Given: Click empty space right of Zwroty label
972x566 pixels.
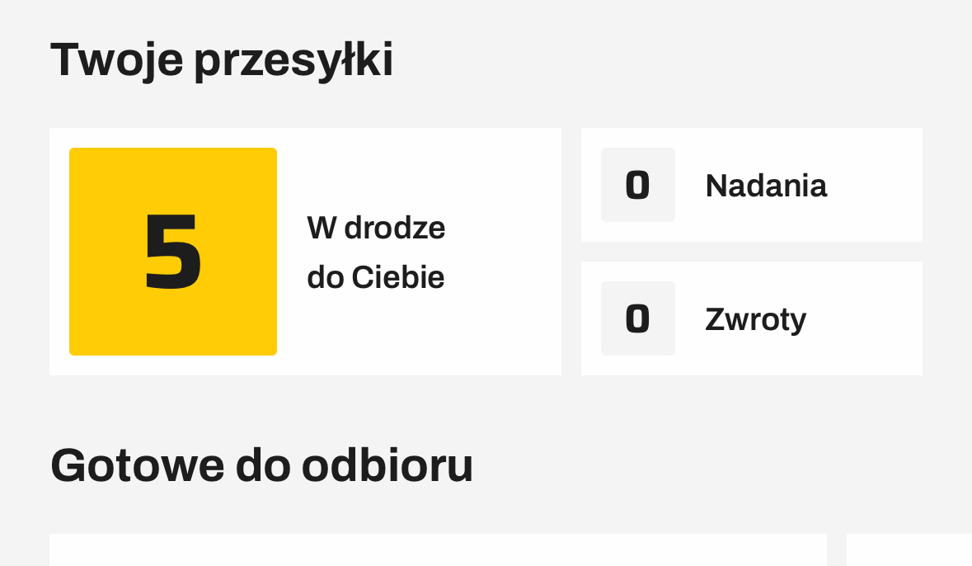Looking at the screenshot, I should (x=866, y=318).
